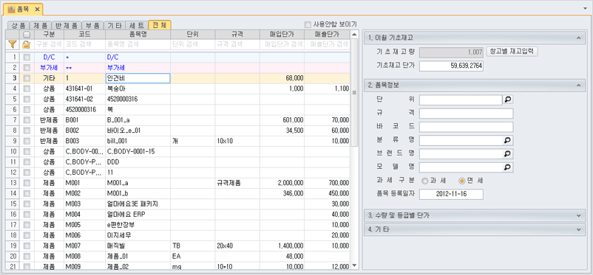This screenshot has height=275, width=593.
Task: Click the 코드 검색 filter field
Action: (85, 44)
